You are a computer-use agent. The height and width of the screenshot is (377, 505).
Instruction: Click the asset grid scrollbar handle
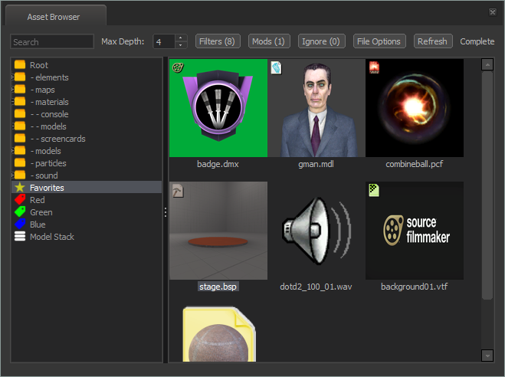[487, 185]
